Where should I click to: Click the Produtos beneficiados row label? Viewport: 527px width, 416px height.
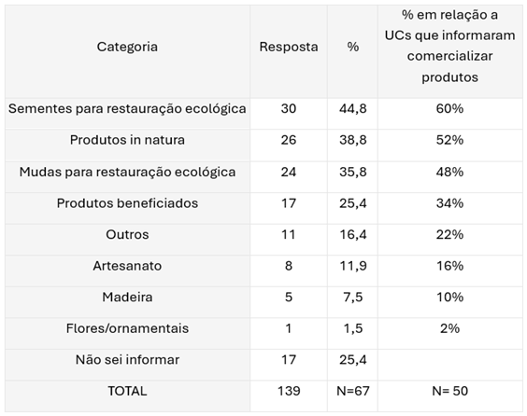pyautogui.click(x=127, y=208)
